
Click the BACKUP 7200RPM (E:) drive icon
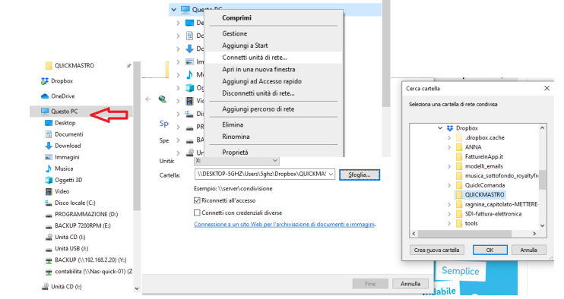(x=49, y=226)
